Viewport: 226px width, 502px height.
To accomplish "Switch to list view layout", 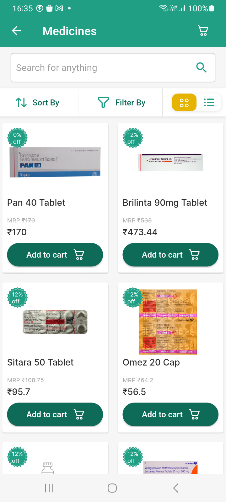I will [209, 103].
